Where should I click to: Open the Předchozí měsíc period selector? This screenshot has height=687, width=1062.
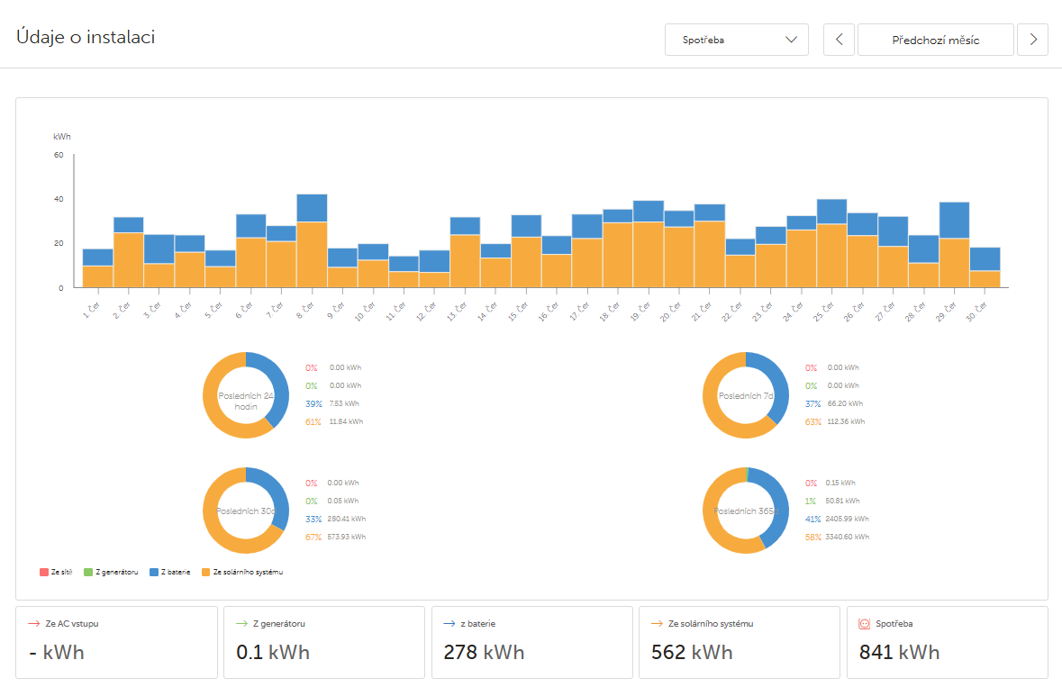(x=935, y=40)
